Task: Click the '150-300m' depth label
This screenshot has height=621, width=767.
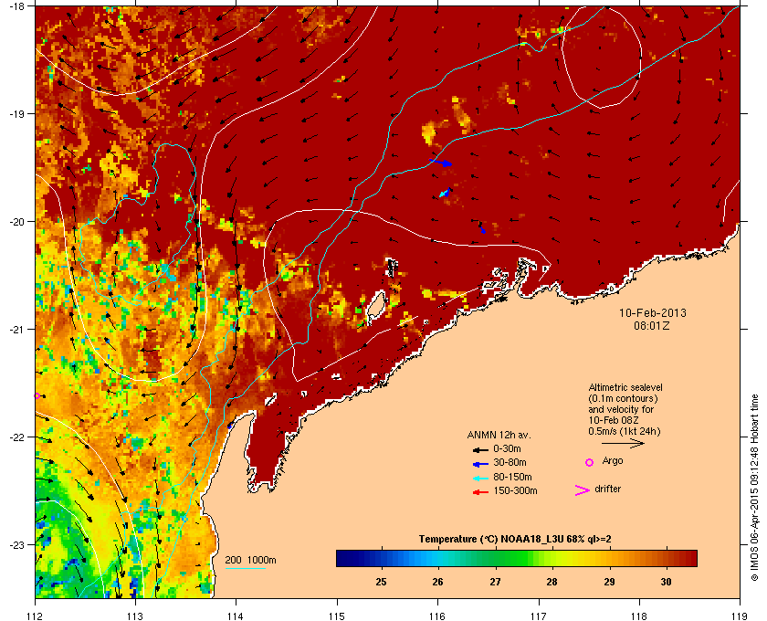Action: coord(515,490)
